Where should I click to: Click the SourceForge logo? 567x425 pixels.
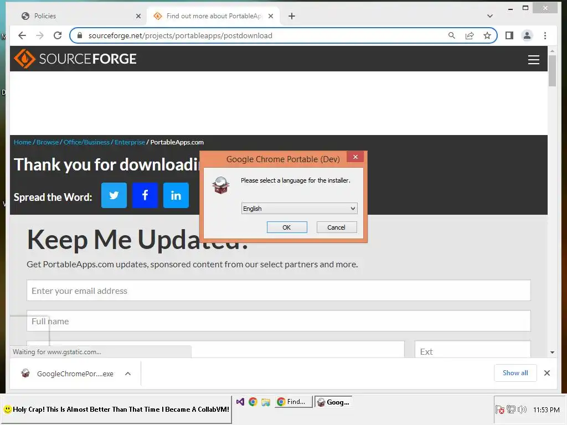click(x=75, y=59)
